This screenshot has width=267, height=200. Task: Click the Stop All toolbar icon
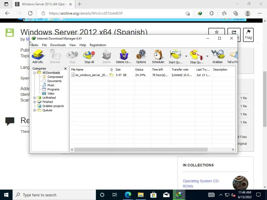[89, 57]
